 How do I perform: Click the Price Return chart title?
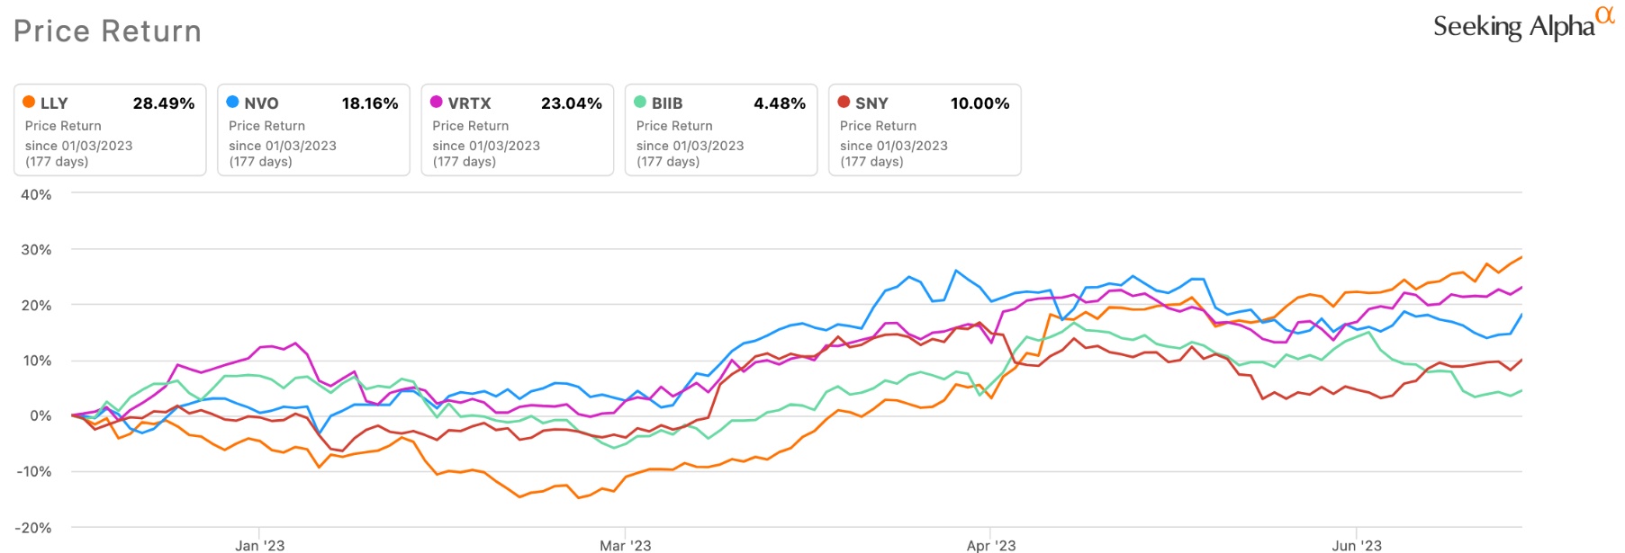pyautogui.click(x=107, y=31)
